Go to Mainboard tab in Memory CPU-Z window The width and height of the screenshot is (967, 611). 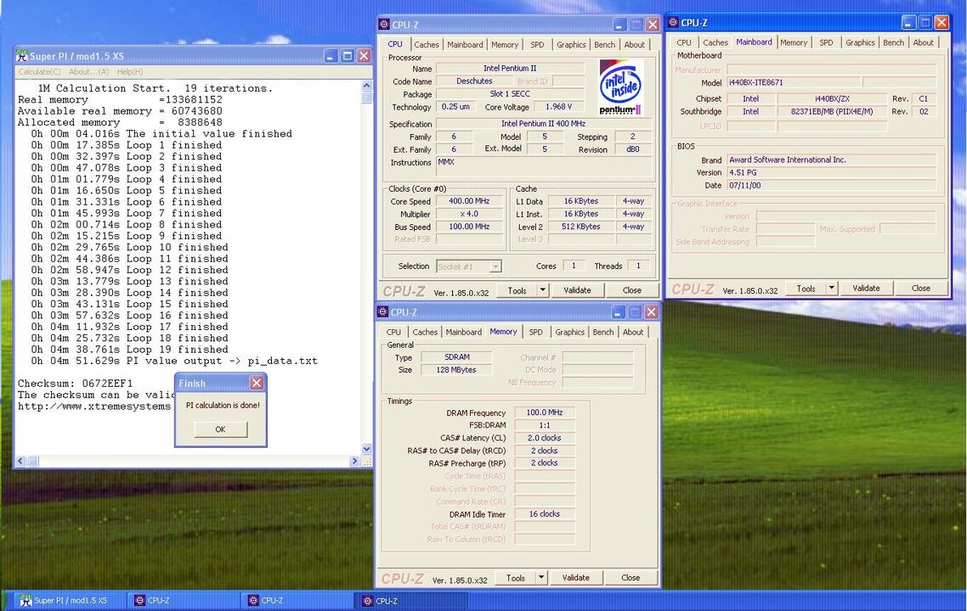[x=464, y=333]
